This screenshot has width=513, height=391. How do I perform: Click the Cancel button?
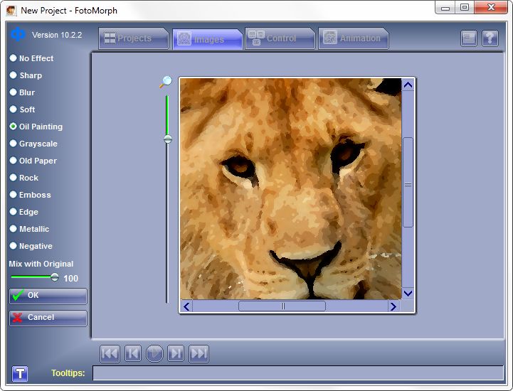click(48, 318)
